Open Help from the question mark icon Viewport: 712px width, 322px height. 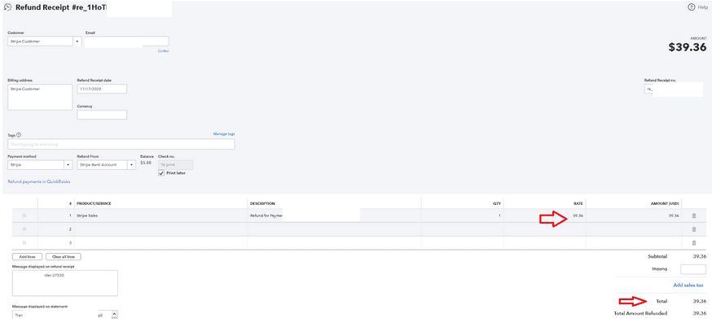(692, 7)
